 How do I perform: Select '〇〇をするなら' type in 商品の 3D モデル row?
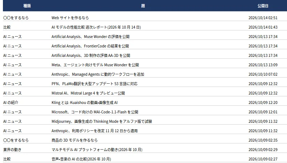click(x=16, y=141)
